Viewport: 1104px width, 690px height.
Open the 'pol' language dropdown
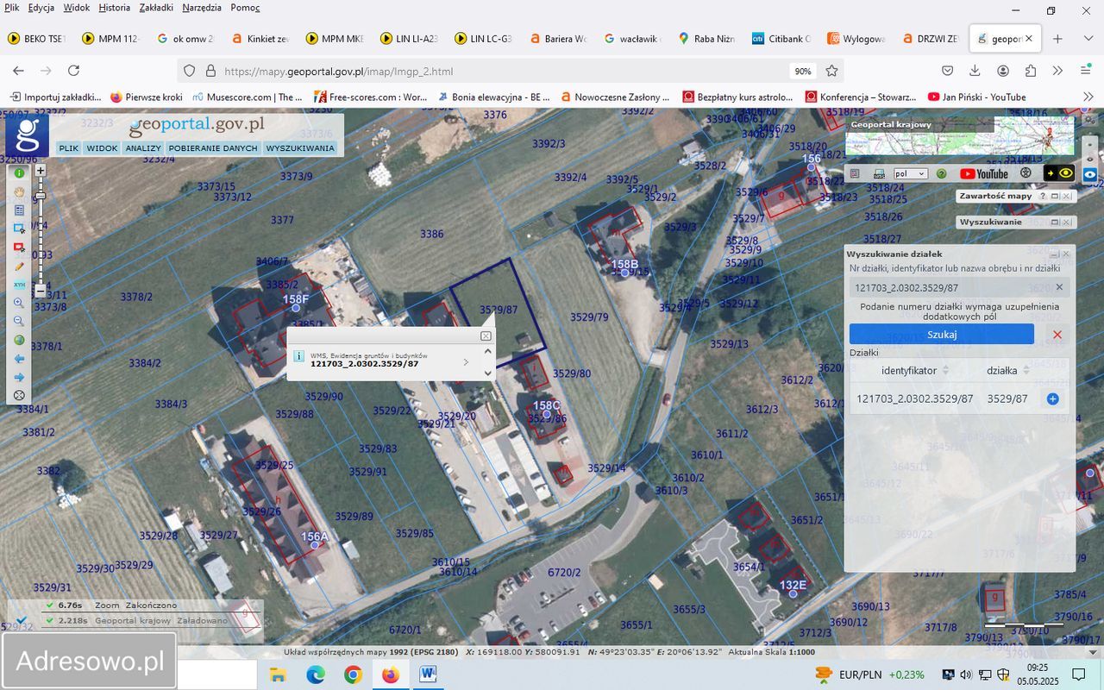point(910,173)
